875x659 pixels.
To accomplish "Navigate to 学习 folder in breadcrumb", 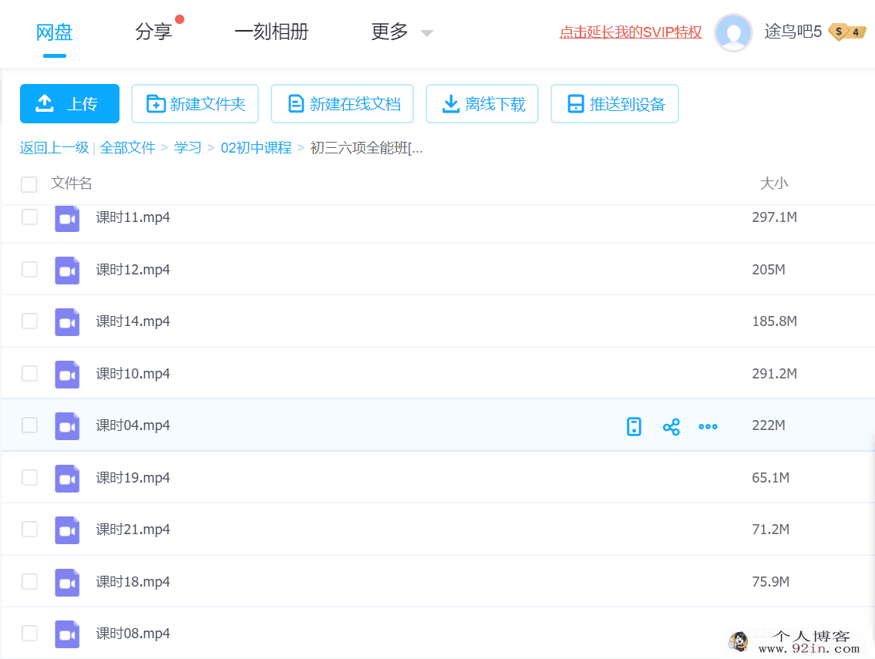I will pyautogui.click(x=187, y=148).
